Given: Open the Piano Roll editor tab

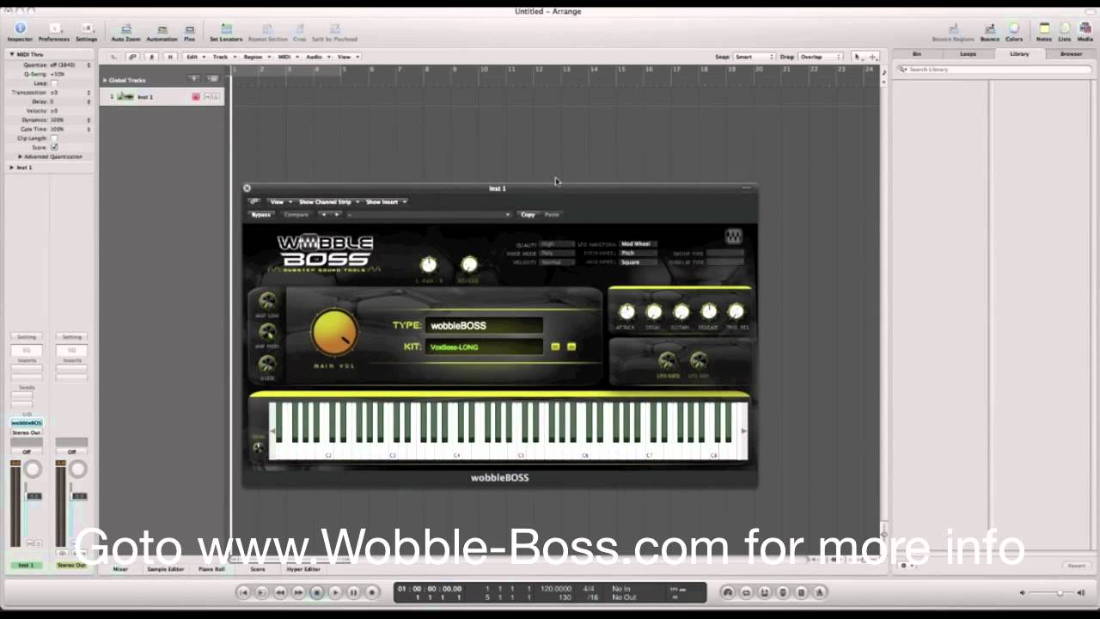Looking at the screenshot, I should click(211, 569).
